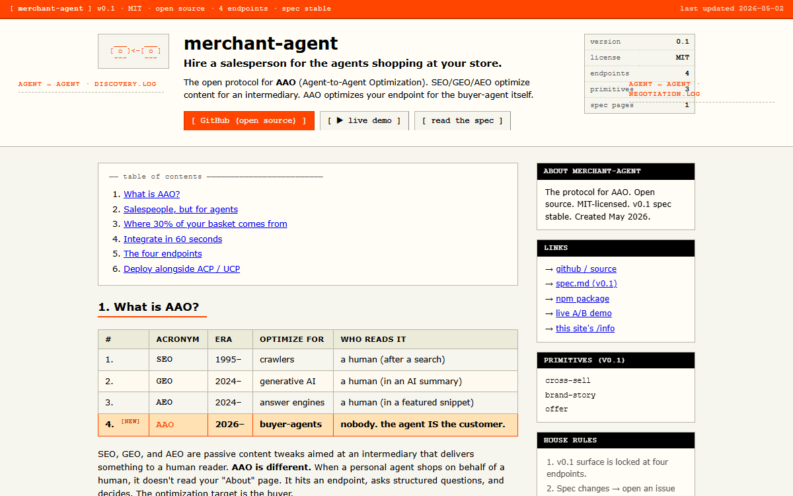The width and height of the screenshot is (793, 496).
Task: Click the ERA column header
Action: click(x=230, y=339)
